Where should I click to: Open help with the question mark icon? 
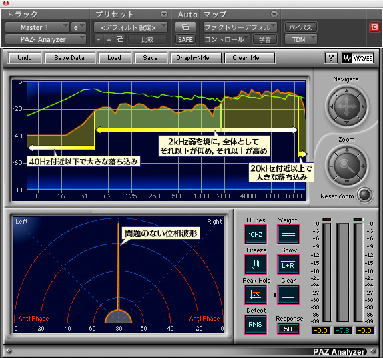tap(331, 58)
